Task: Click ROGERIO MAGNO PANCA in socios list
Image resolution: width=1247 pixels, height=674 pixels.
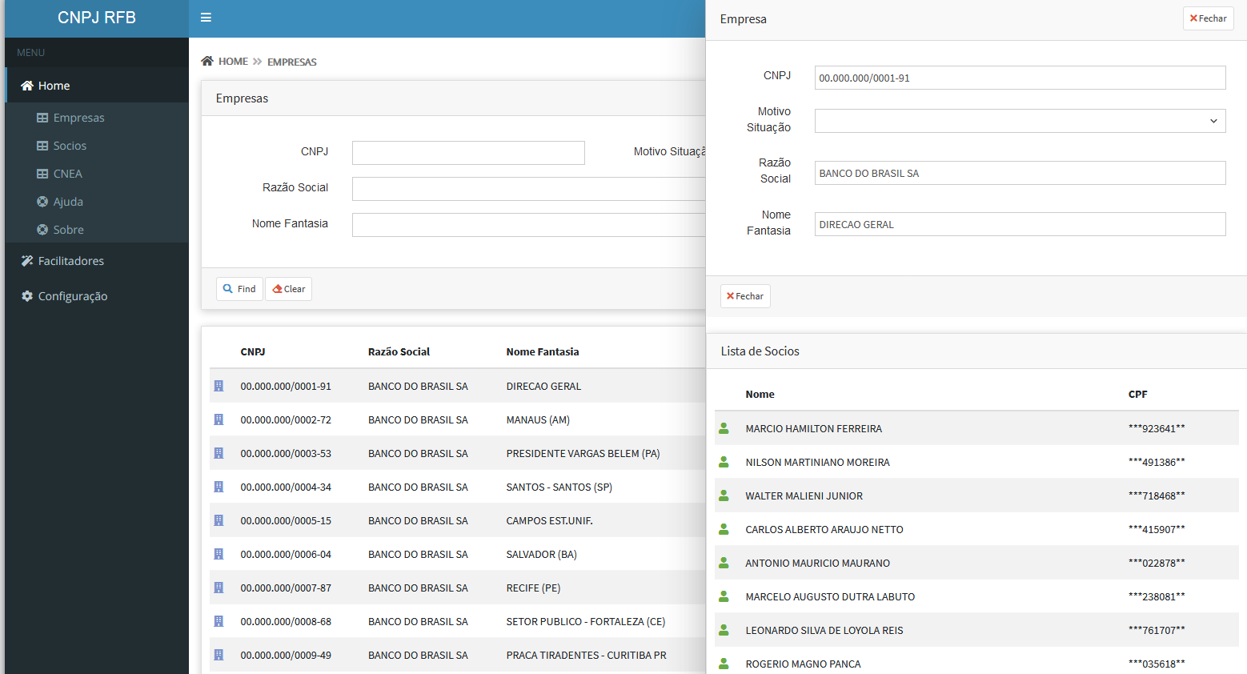Action: pyautogui.click(x=803, y=664)
